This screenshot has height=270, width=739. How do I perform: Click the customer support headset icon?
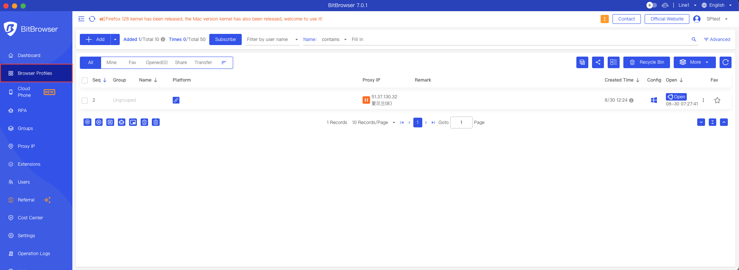pyautogui.click(x=665, y=5)
